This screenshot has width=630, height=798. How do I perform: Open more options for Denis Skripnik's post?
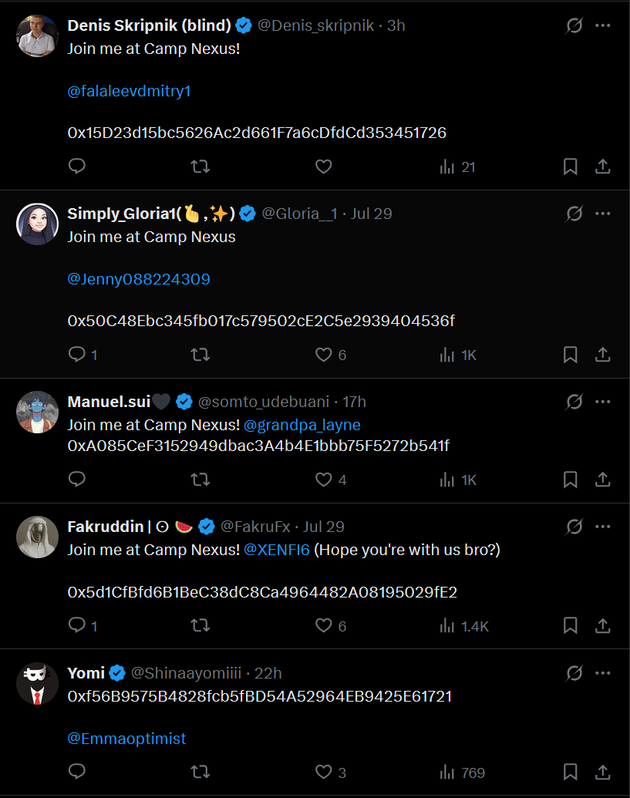603,25
